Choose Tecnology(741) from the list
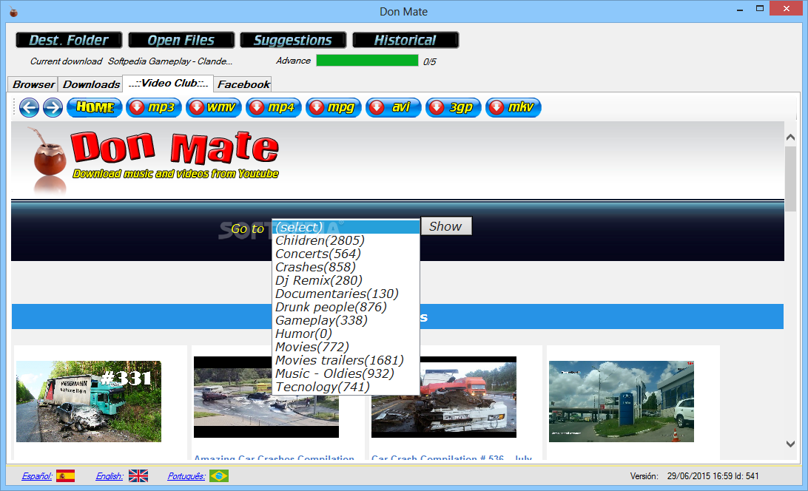The image size is (808, 491). tap(346, 387)
